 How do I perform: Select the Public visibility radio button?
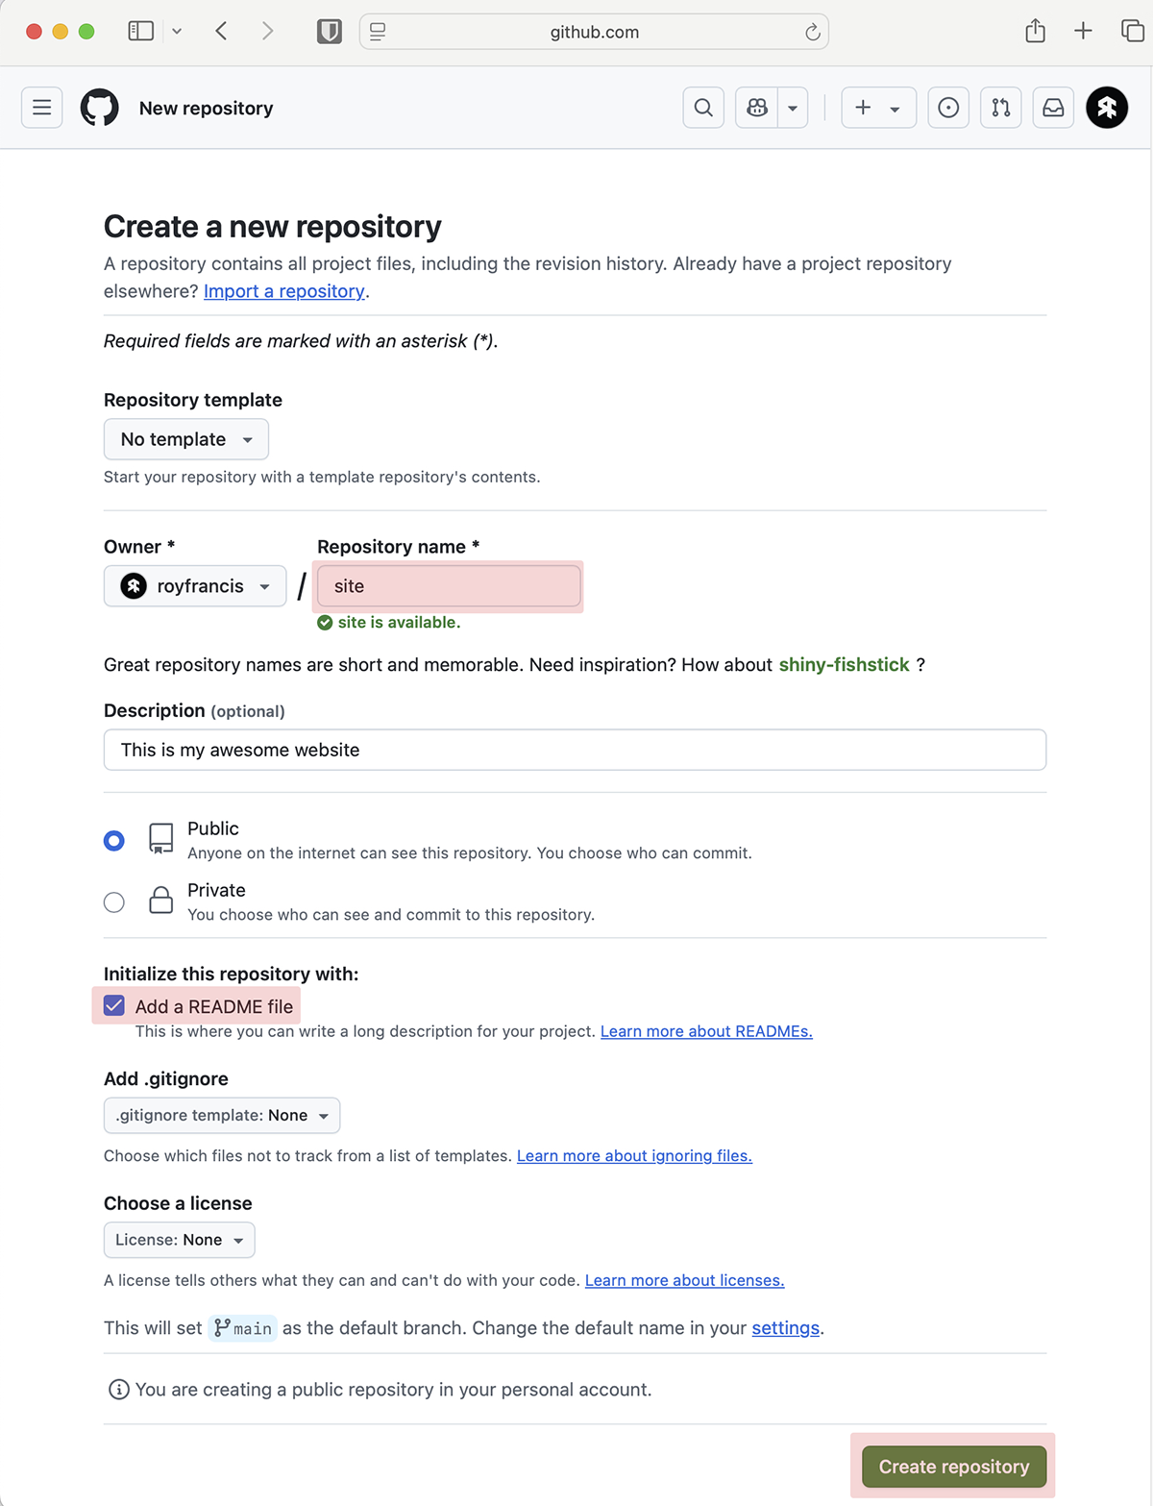coord(114,841)
